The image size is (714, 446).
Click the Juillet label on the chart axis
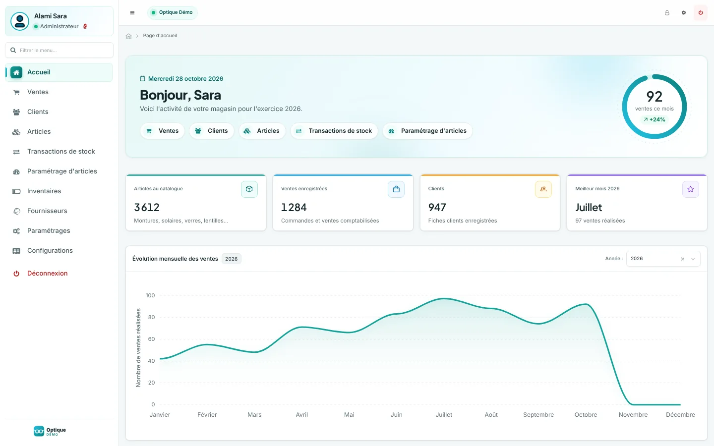[444, 415]
